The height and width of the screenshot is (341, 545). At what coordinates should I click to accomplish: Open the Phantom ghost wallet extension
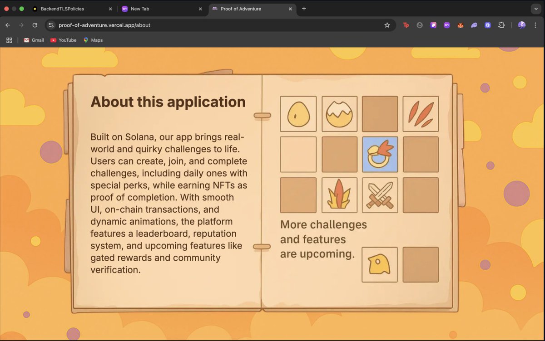[474, 25]
